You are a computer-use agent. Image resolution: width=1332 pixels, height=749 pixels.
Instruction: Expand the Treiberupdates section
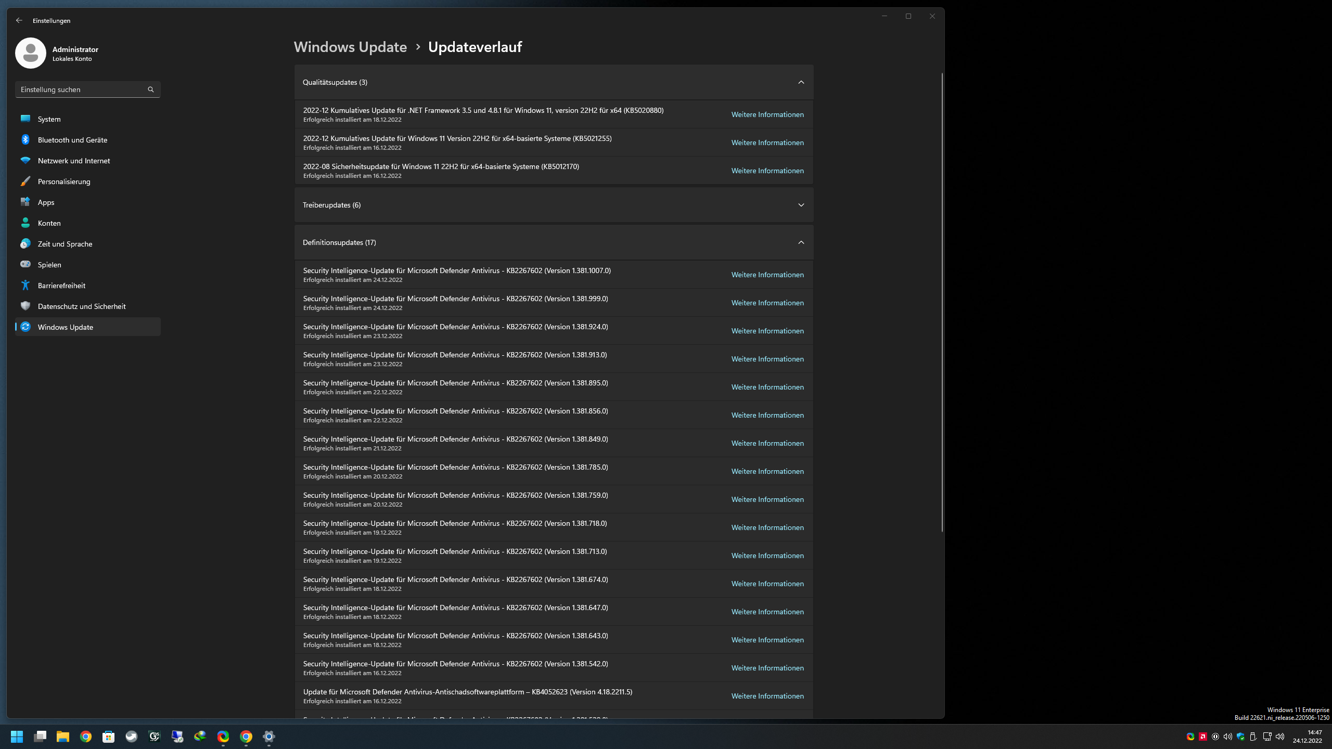pyautogui.click(x=801, y=205)
